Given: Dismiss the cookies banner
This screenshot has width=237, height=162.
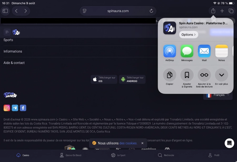Looking at the screenshot, I should [x=142, y=143].
